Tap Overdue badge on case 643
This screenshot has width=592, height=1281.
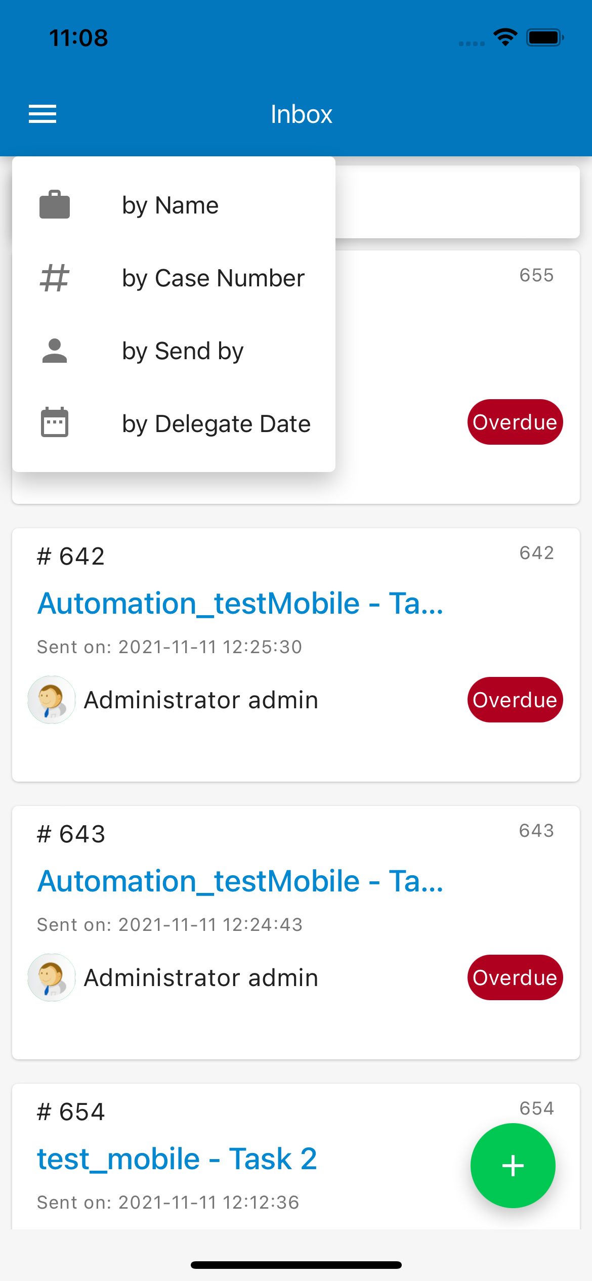515,977
